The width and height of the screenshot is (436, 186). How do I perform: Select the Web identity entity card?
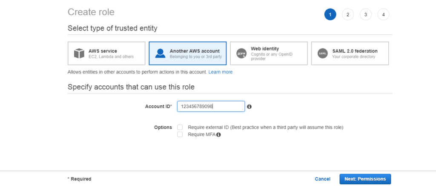pyautogui.click(x=269, y=53)
